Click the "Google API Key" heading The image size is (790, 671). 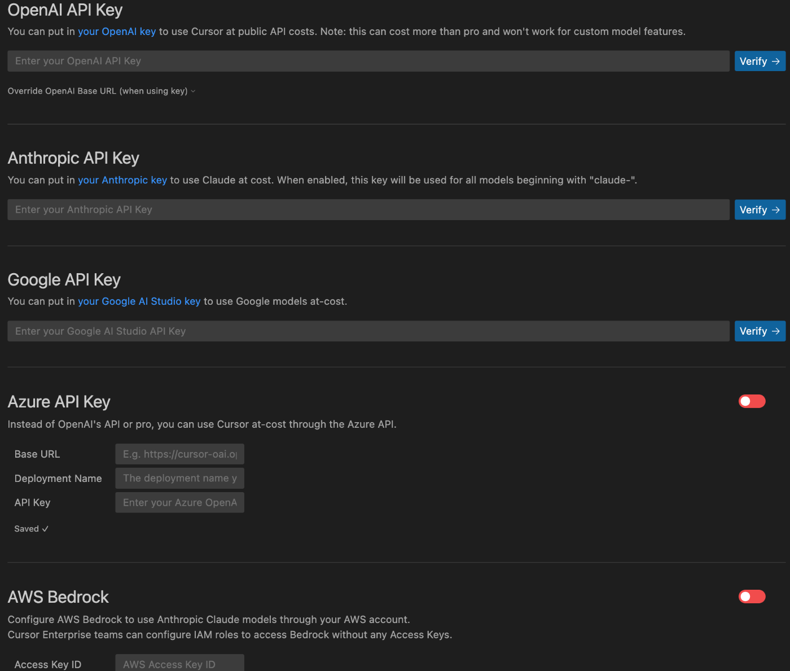point(64,280)
